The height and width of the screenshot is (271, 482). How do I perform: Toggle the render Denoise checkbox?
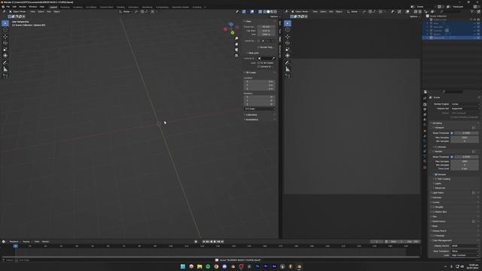tap(436, 175)
